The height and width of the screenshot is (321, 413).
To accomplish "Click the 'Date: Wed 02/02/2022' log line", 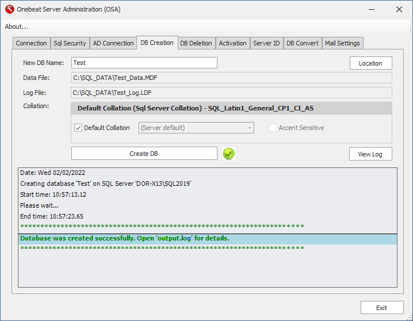I will tap(52, 173).
